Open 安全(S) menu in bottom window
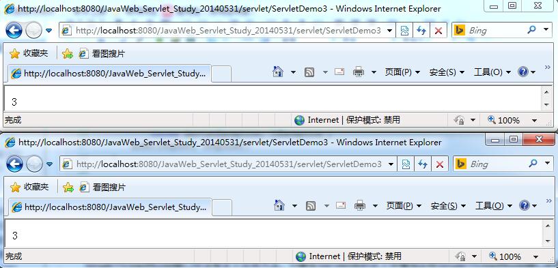The height and width of the screenshot is (268, 558). (x=449, y=205)
